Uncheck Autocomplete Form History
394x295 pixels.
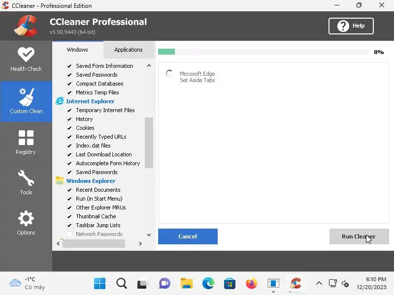click(69, 163)
